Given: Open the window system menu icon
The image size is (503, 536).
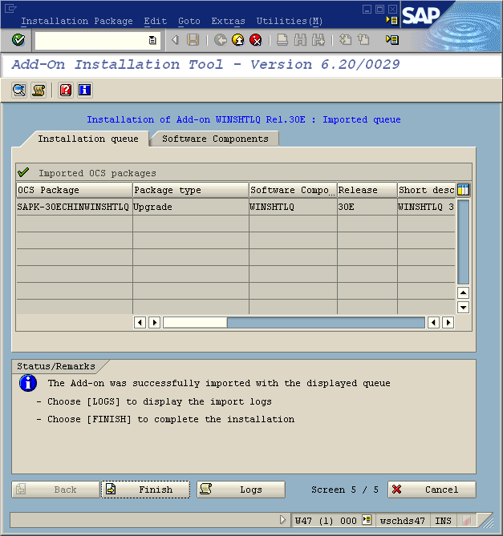Looking at the screenshot, I should point(10,8).
